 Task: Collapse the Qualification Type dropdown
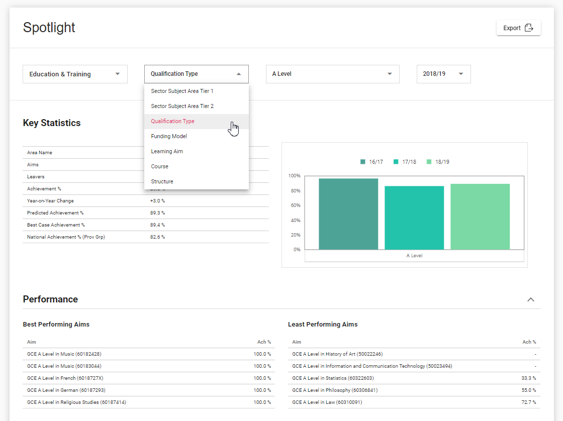[197, 74]
